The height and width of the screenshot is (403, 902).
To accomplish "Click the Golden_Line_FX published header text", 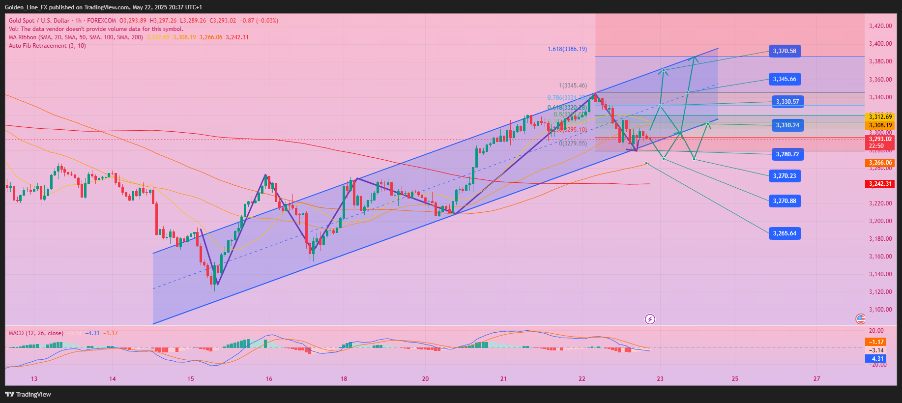I will 103,7.
